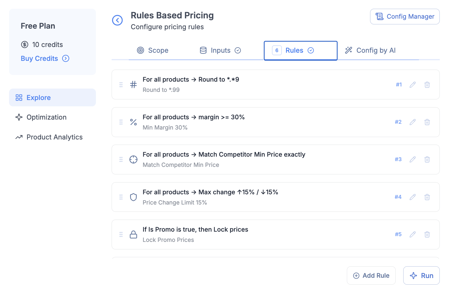This screenshot has width=450, height=294.
Task: Click the Explore grid icon in sidebar
Action: pos(19,97)
